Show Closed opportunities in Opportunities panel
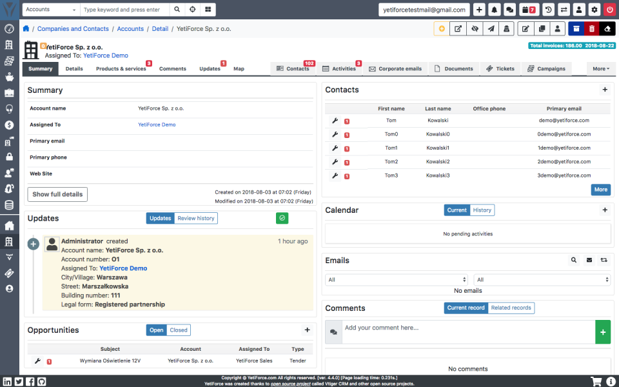The height and width of the screenshot is (387, 619). point(178,330)
